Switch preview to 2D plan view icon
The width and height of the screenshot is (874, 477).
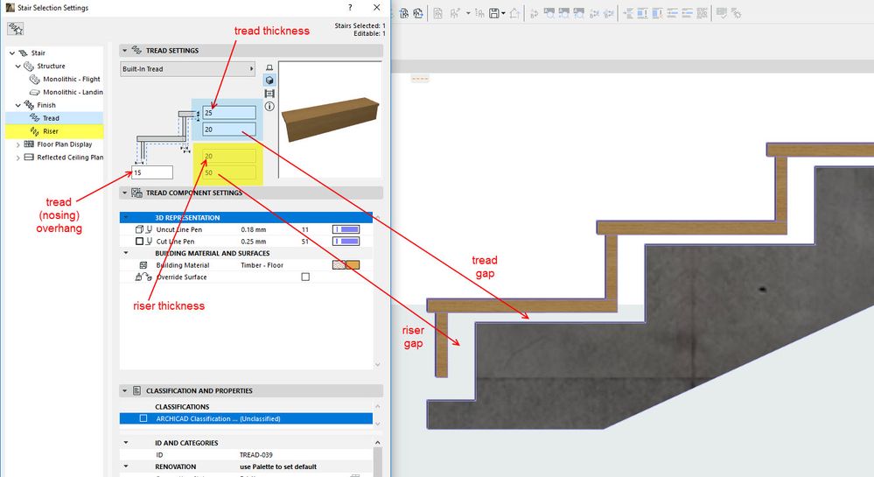[x=269, y=67]
